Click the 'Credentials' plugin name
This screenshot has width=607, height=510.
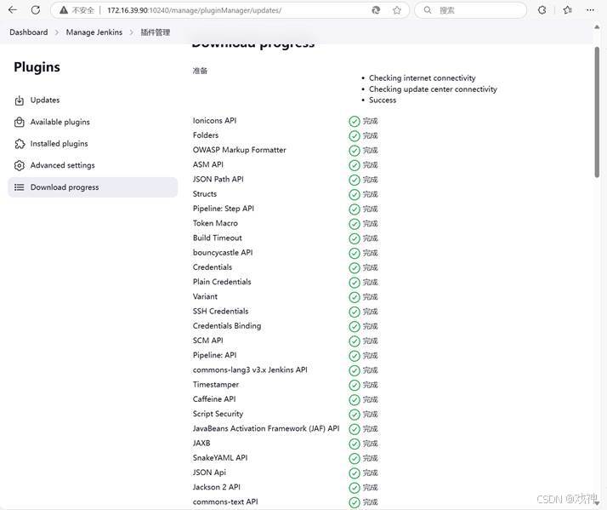[213, 267]
